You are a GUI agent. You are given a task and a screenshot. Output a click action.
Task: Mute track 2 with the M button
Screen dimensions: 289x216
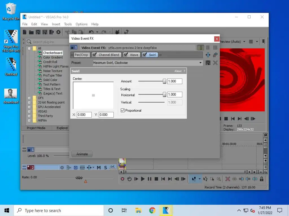(x=99, y=168)
